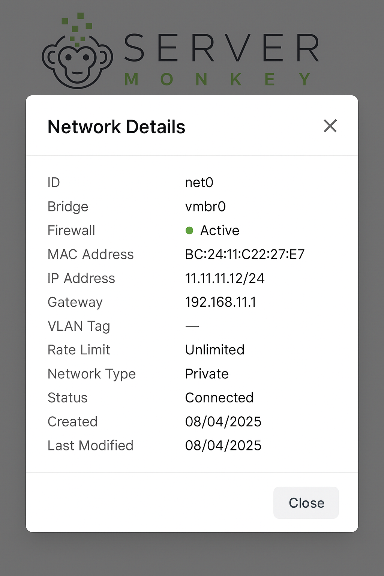Select the IP address value 11.11.11.12/24
Screen dimensions: 384x576
(225, 279)
